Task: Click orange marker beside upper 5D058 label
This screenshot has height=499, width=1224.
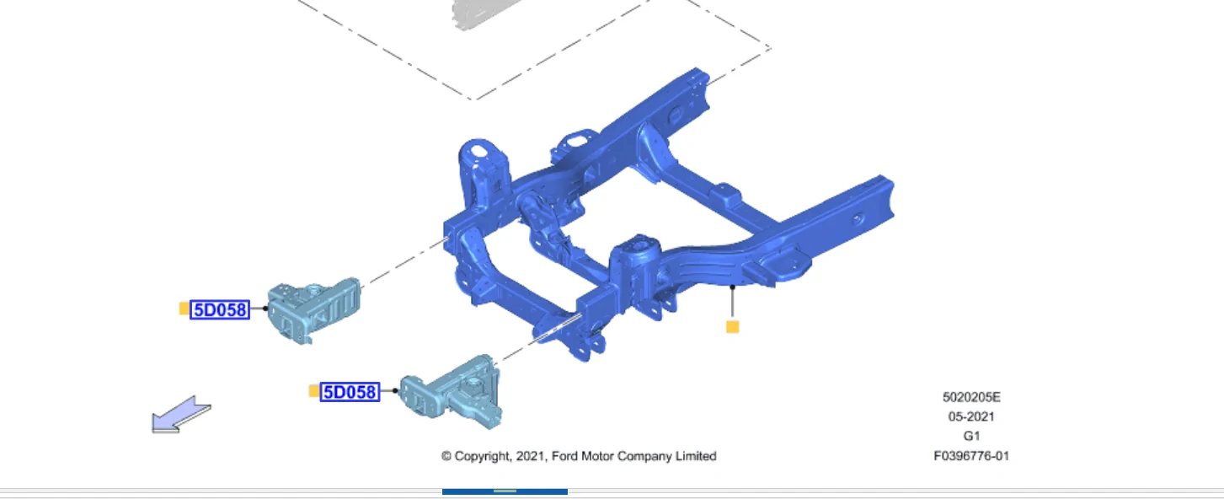Action: point(184,309)
